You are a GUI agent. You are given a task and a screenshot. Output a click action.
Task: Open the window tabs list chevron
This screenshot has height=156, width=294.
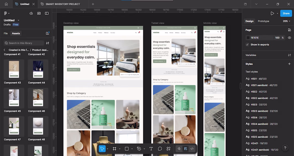click(x=256, y=4)
